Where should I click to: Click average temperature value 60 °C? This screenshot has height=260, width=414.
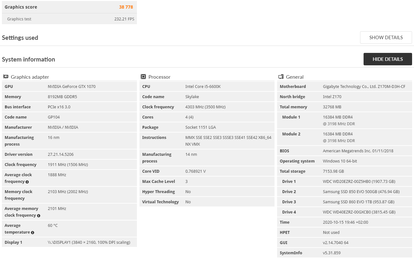coord(53,225)
